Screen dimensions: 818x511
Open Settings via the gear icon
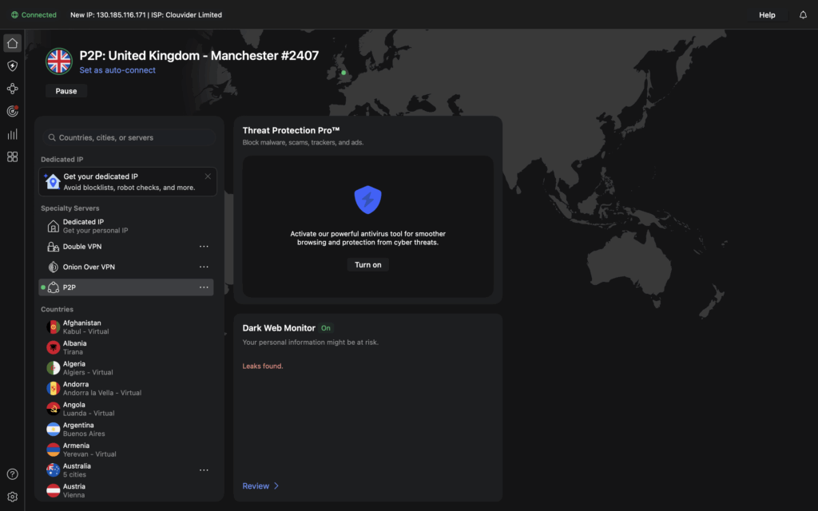(x=12, y=496)
